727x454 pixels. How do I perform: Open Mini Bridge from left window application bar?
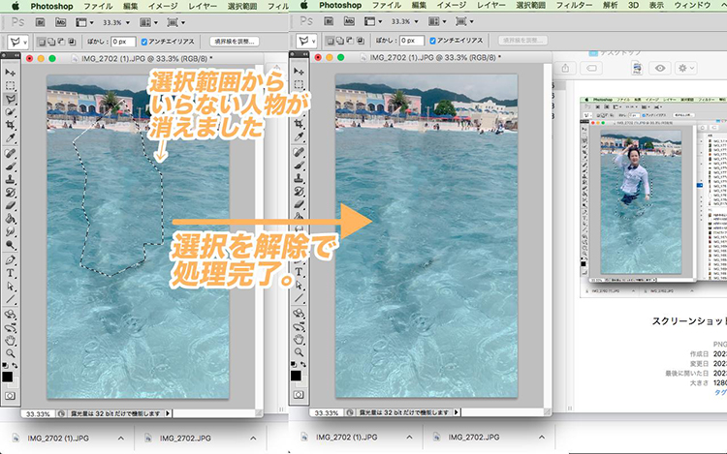[x=60, y=22]
